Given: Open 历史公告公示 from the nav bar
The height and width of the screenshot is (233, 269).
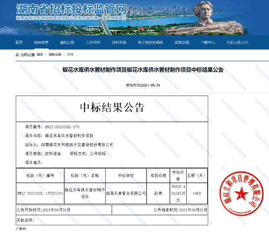Looking at the screenshot, I should (x=237, y=42).
